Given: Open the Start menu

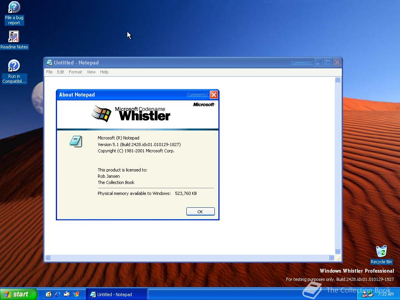Looking at the screenshot, I should click(18, 294).
